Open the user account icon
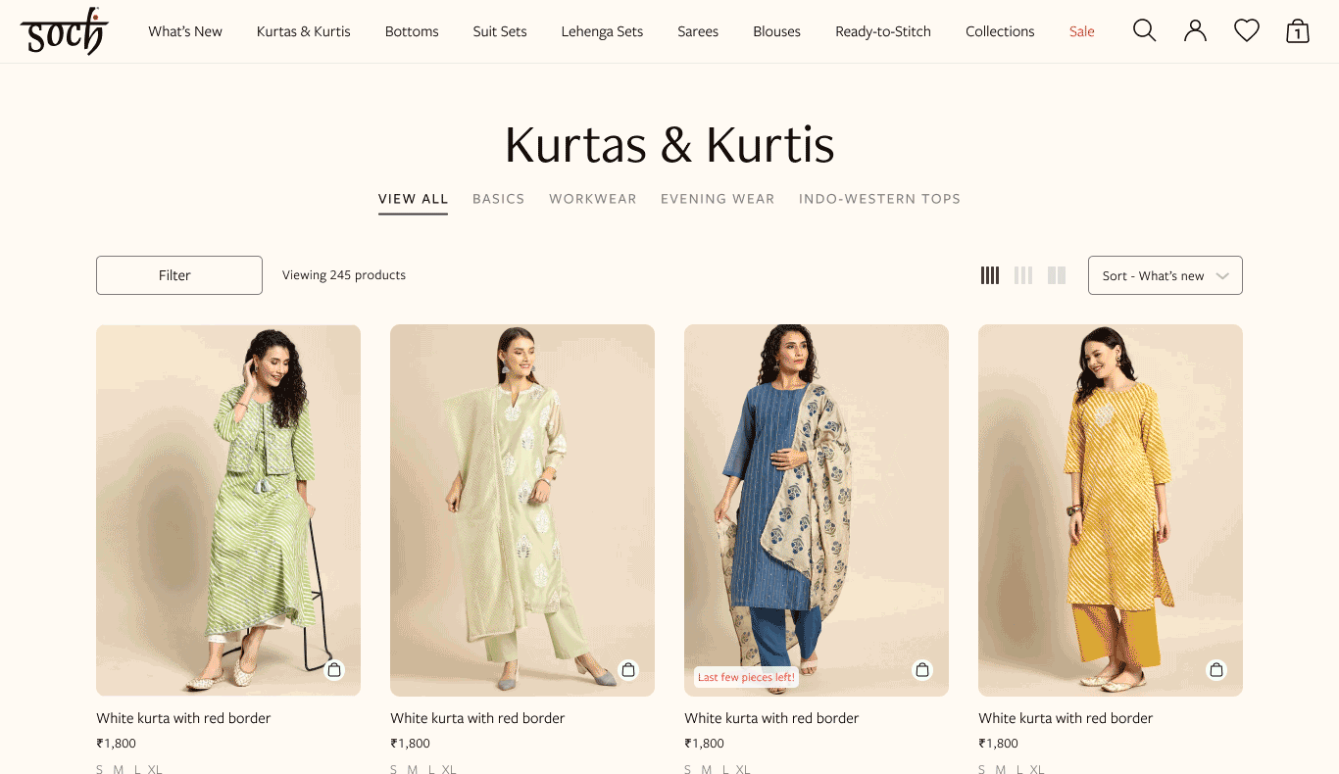This screenshot has height=774, width=1339. (x=1195, y=31)
